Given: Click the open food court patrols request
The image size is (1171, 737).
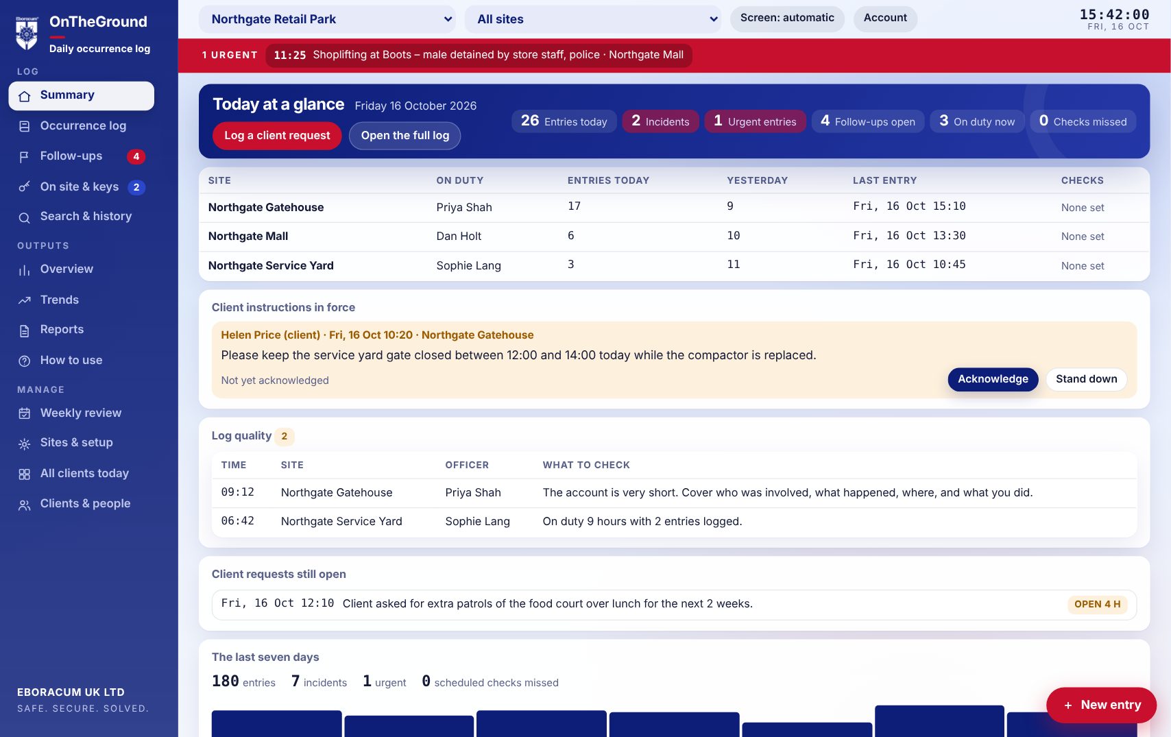Looking at the screenshot, I should (674, 605).
